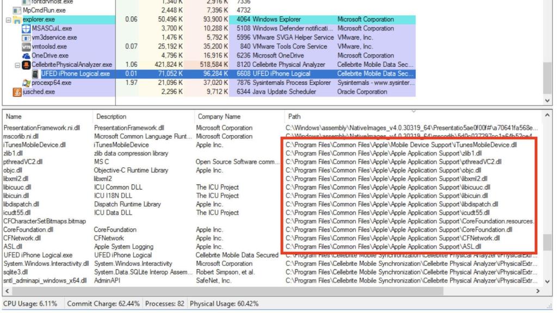
Task: Sort DLL list by Company Name column
Action: [x=219, y=116]
